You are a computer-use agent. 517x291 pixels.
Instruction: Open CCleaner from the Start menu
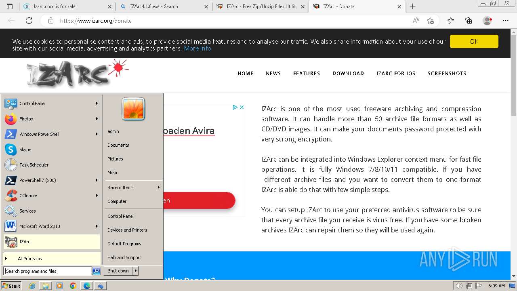[51, 196]
